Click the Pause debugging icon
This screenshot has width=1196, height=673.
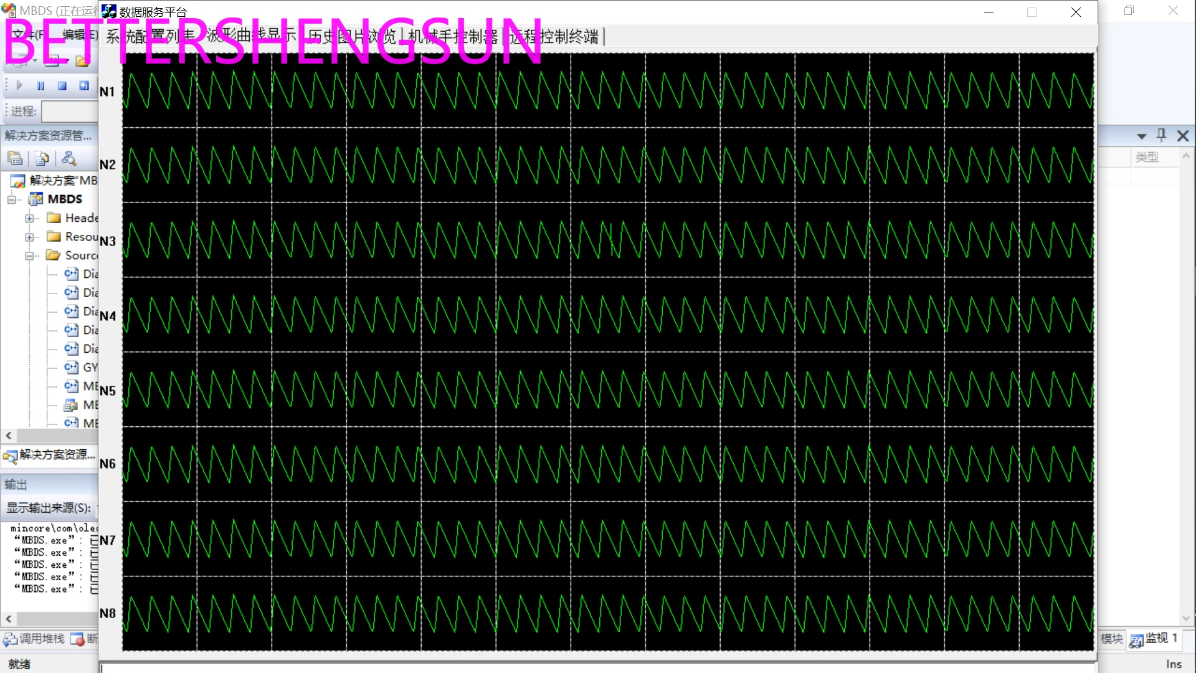(40, 86)
